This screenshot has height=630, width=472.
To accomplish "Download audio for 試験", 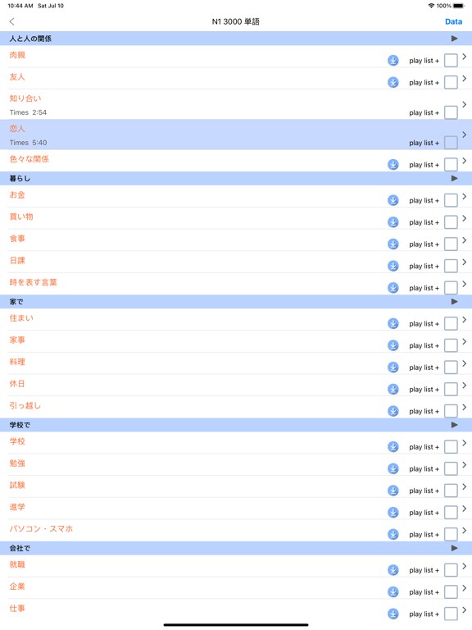I will (x=393, y=491).
